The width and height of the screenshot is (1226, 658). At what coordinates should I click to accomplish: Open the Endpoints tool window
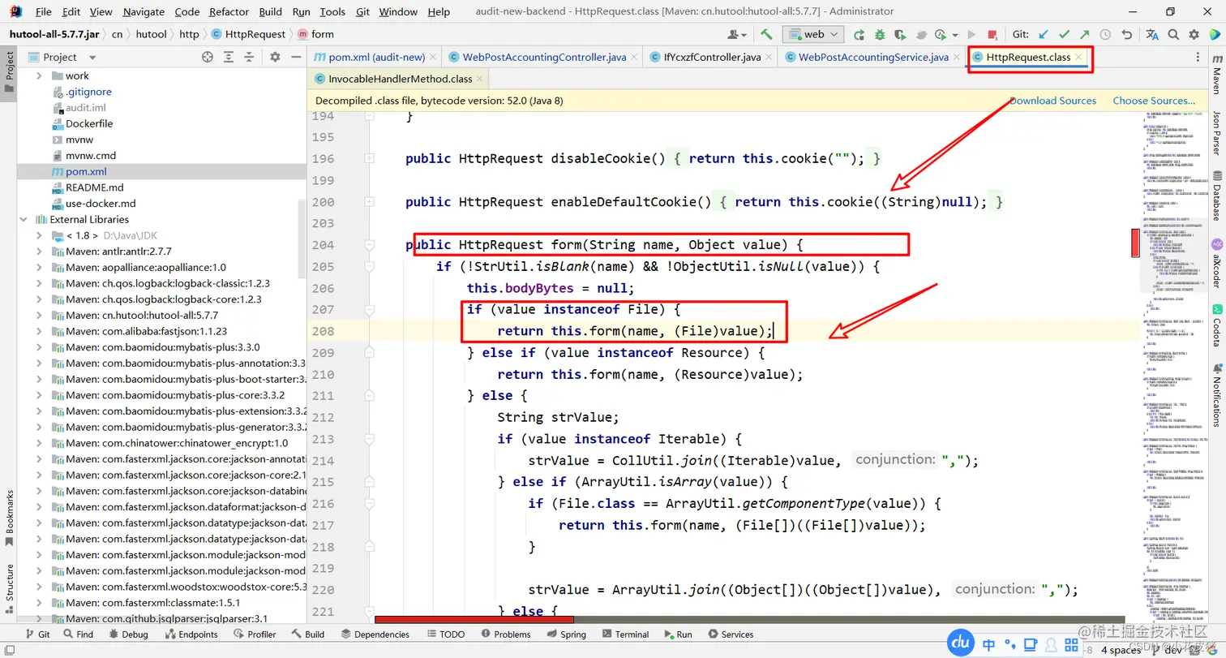click(x=191, y=634)
